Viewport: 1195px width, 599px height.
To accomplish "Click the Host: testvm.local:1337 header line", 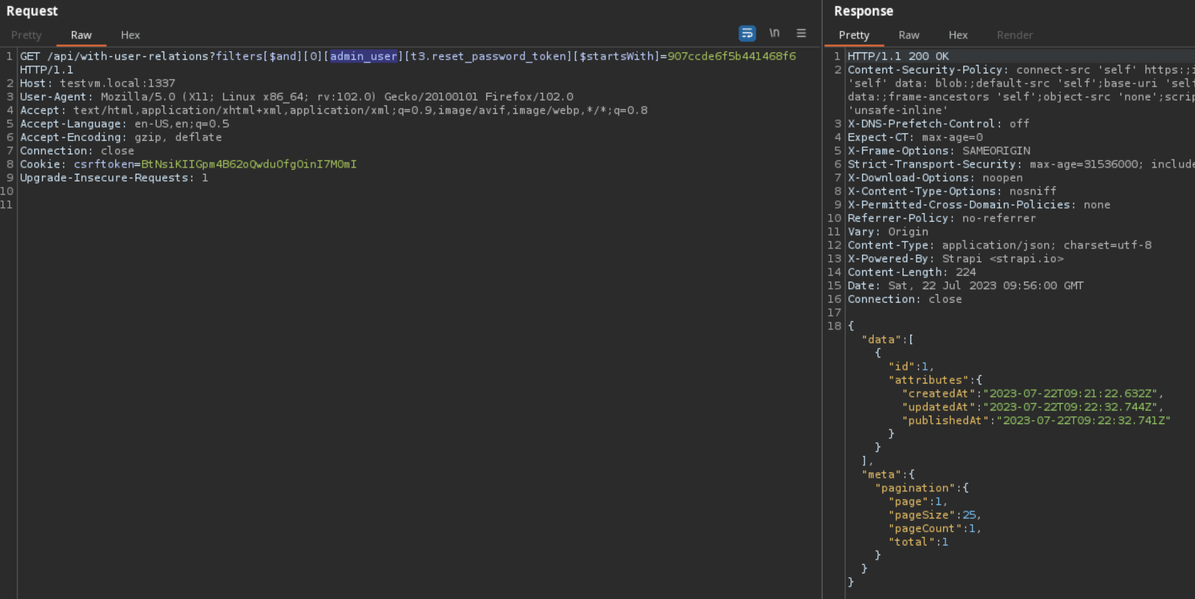I will [97, 83].
